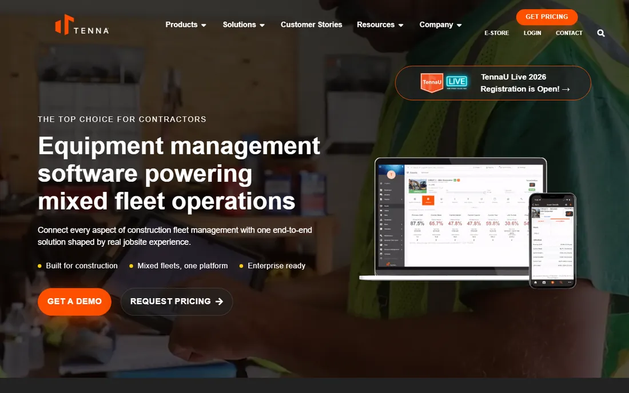Image resolution: width=629 pixels, height=393 pixels.
Task: Click the arrow on Request Pricing
Action: 219,301
